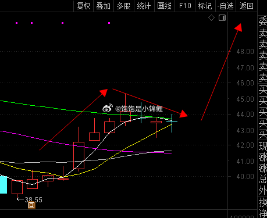Viewport: 267px width, 218px height.
Task: Click the 返回 back button
Action: [x=247, y=6]
